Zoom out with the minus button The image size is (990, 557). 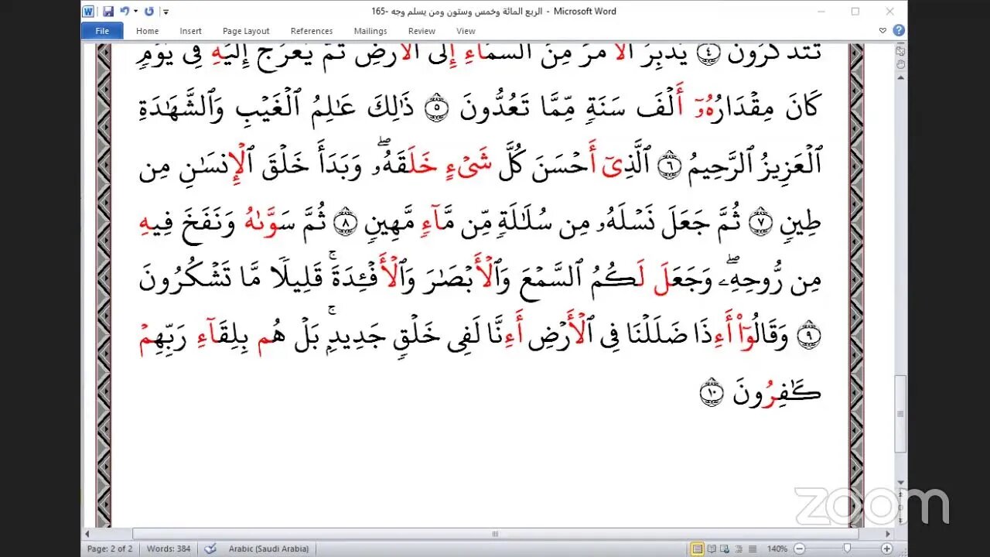tap(800, 548)
